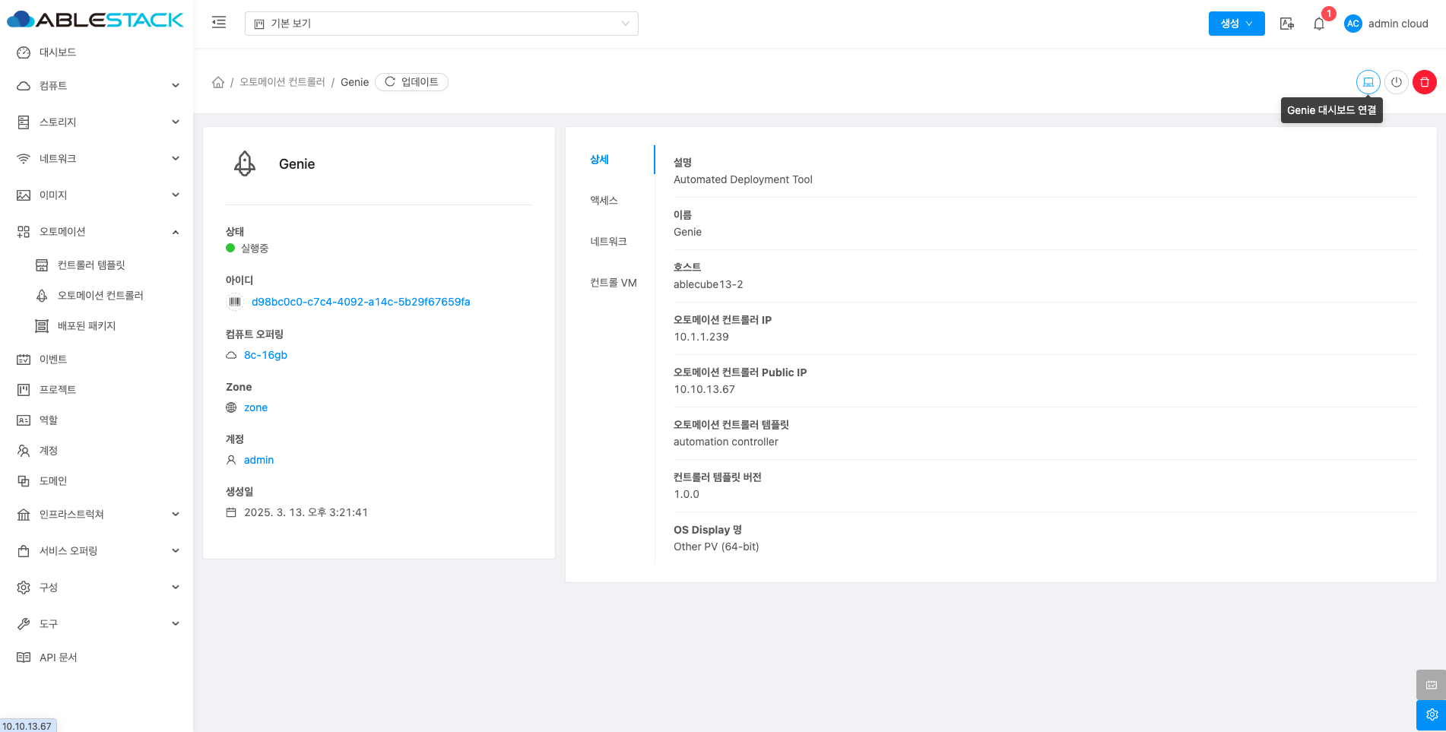Open the 기본 보기 view dropdown
Image resolution: width=1446 pixels, height=732 pixels.
click(x=441, y=24)
